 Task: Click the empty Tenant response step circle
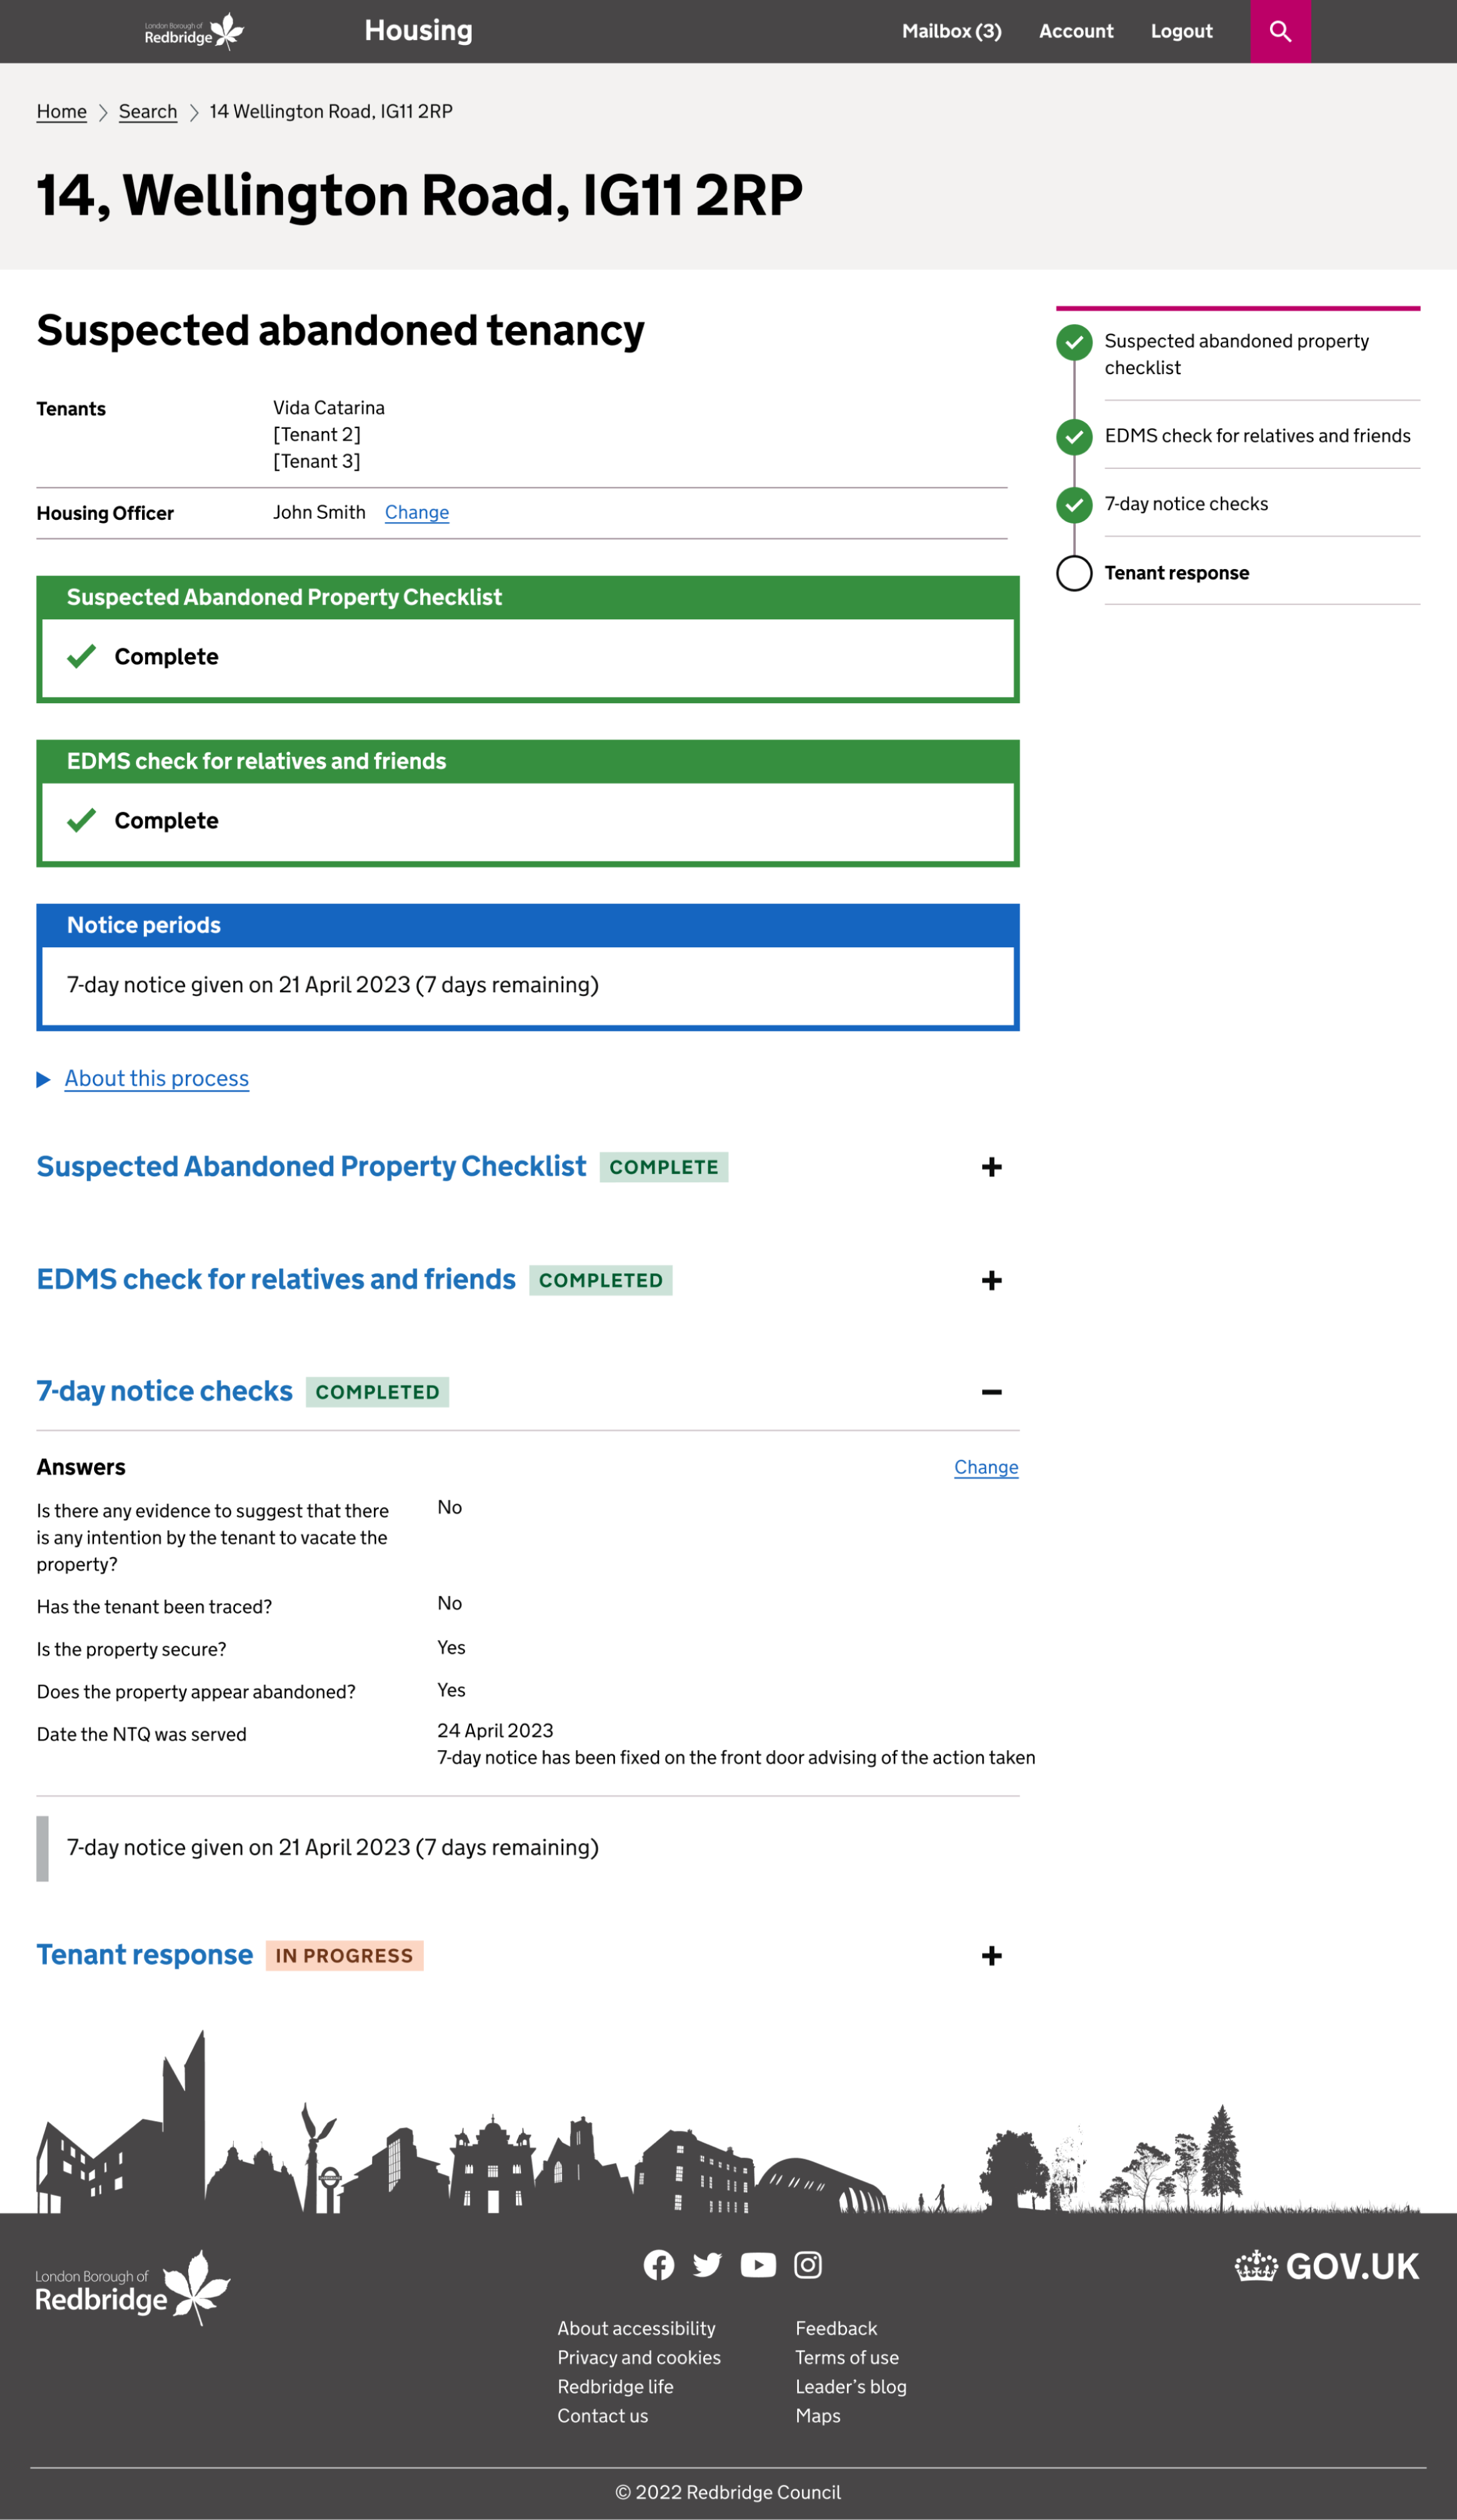point(1073,573)
